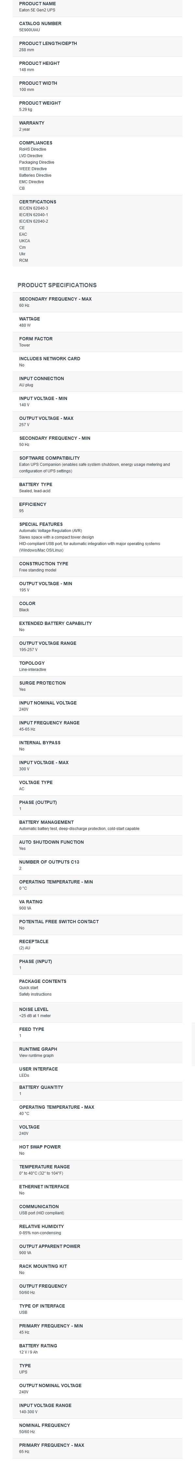Click the Primary Frequency - Max 65 Hz value
The width and height of the screenshot is (195, 1467).
point(24,1452)
